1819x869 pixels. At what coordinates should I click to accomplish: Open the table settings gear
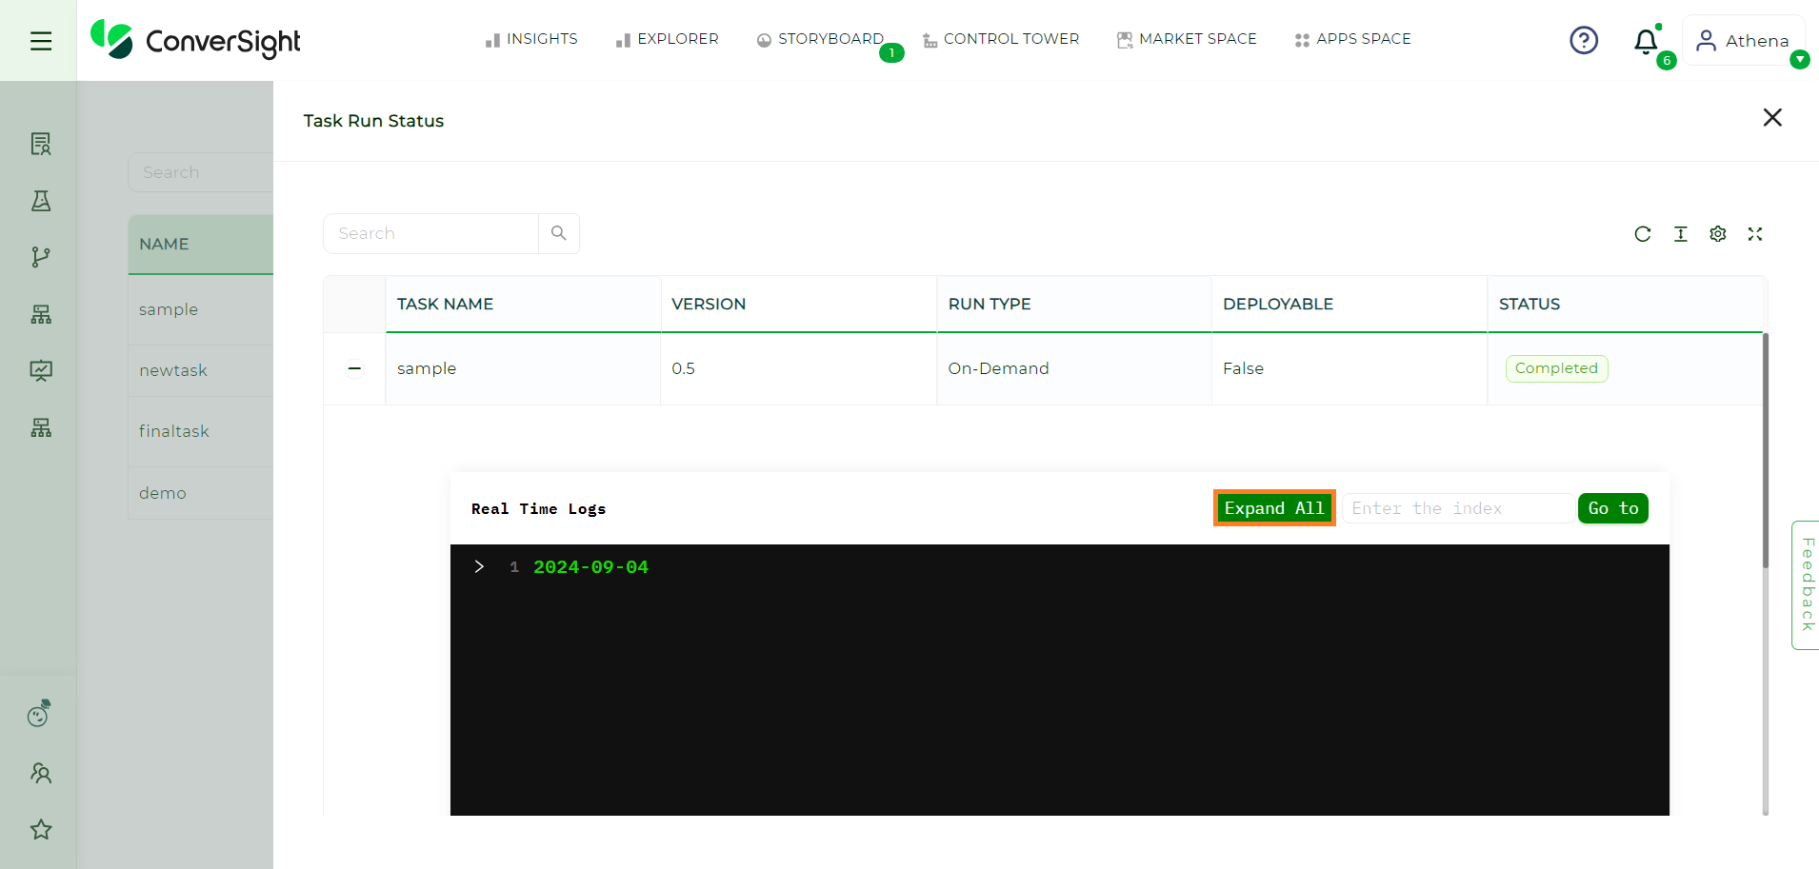(1718, 234)
